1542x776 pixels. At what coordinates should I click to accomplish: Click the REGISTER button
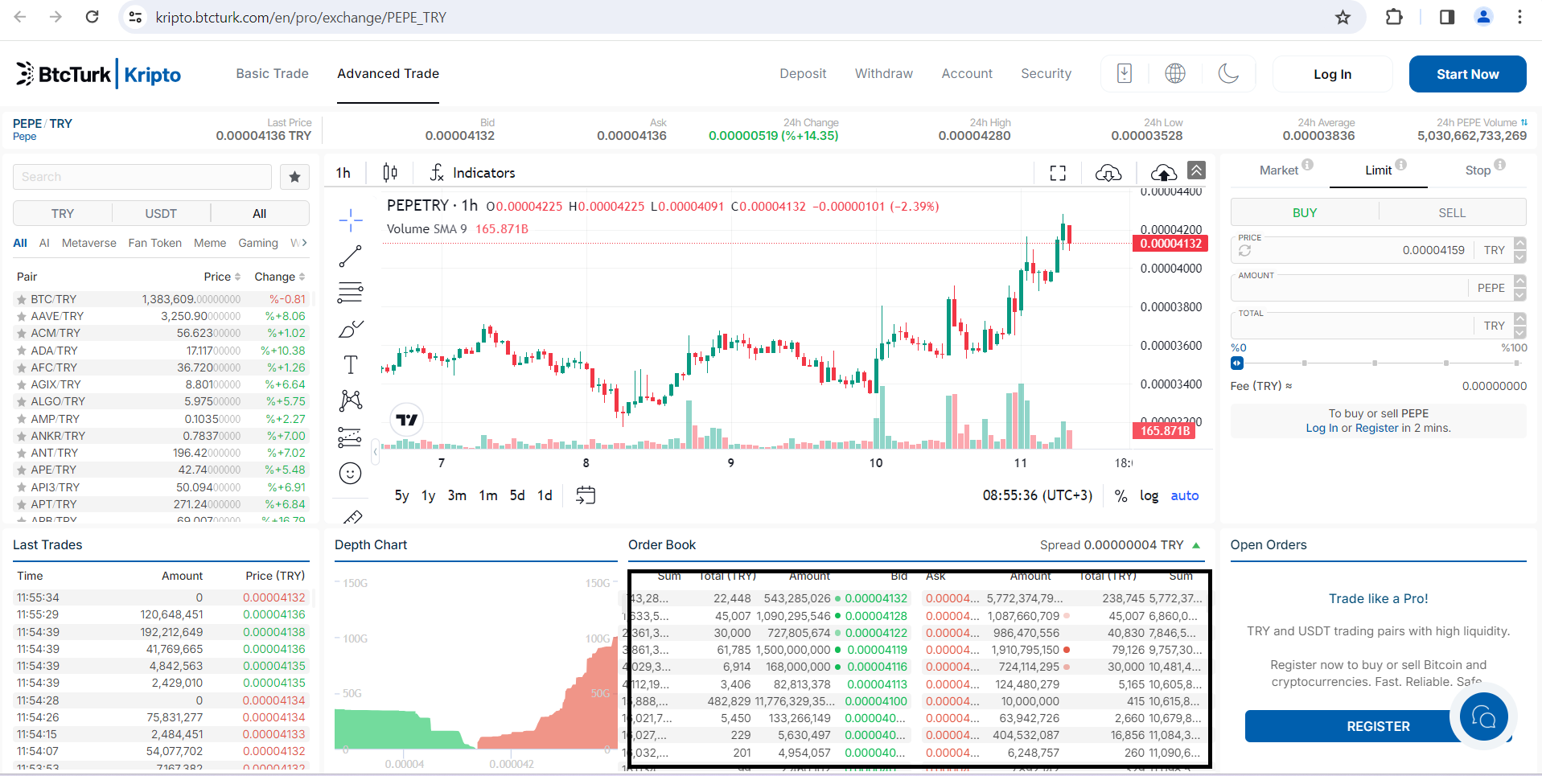tap(1378, 726)
